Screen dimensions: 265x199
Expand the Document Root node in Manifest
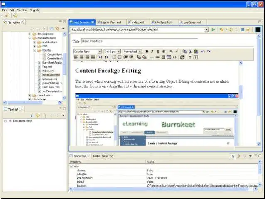pos(5,121)
